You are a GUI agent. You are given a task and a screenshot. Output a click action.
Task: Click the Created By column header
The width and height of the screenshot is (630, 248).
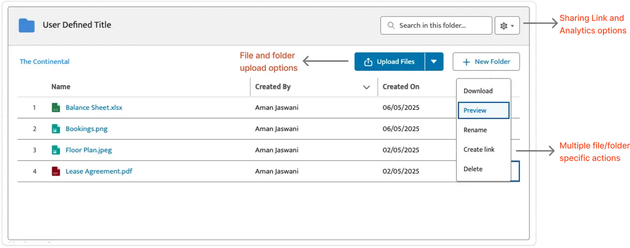tap(273, 87)
